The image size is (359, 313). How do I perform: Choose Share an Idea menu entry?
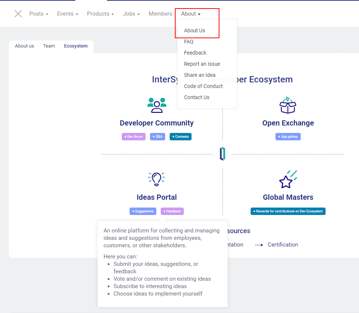[x=200, y=75]
